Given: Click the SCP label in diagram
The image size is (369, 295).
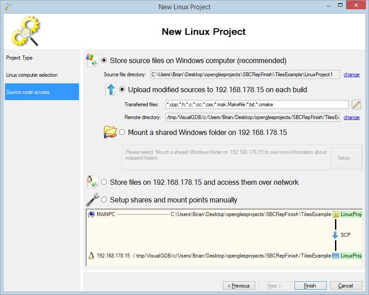Looking at the screenshot, I should [x=346, y=235].
